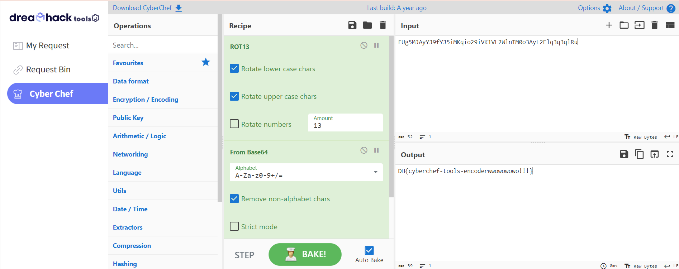
Task: Click the operations list scrollbar
Action: tap(220, 108)
